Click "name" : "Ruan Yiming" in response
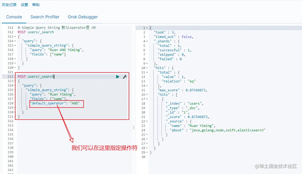302x174 pixels. point(192,126)
